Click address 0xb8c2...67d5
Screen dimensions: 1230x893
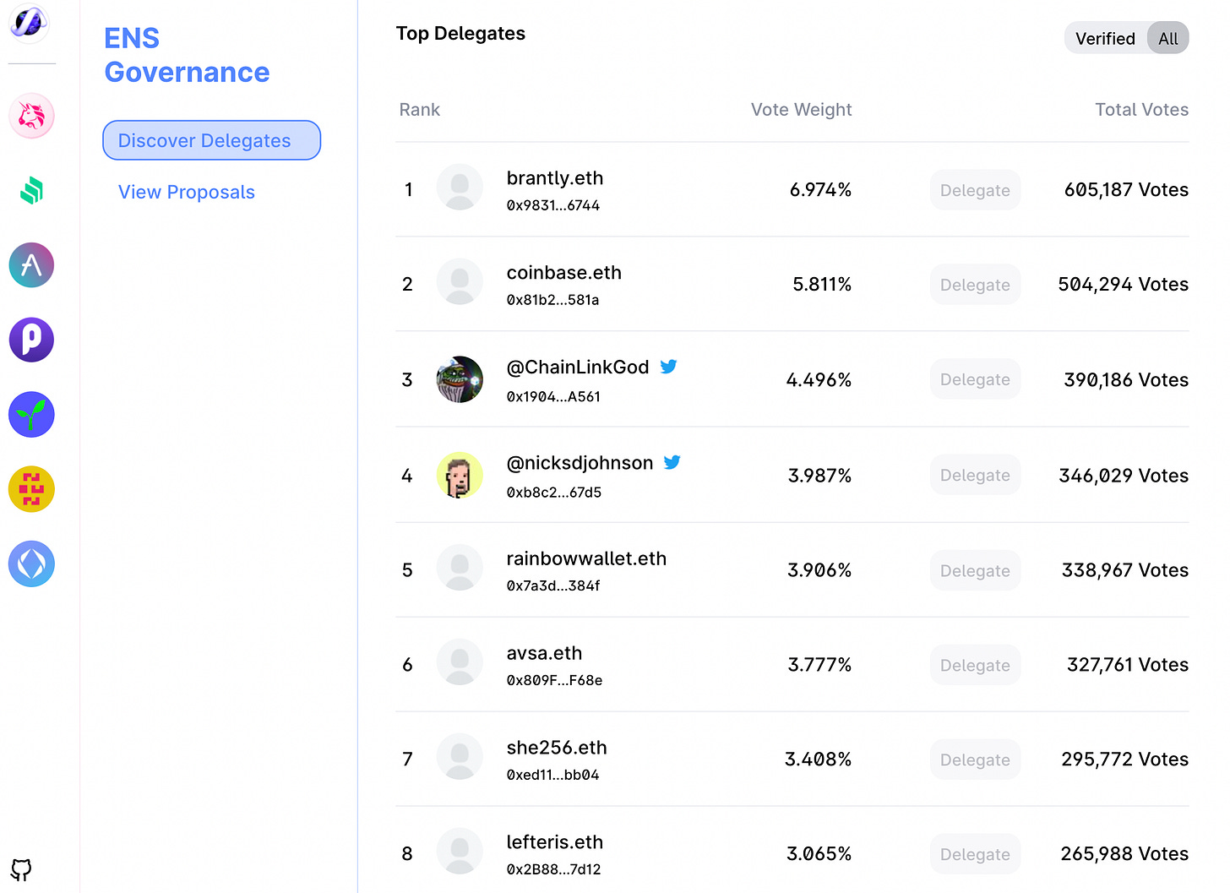554,493
